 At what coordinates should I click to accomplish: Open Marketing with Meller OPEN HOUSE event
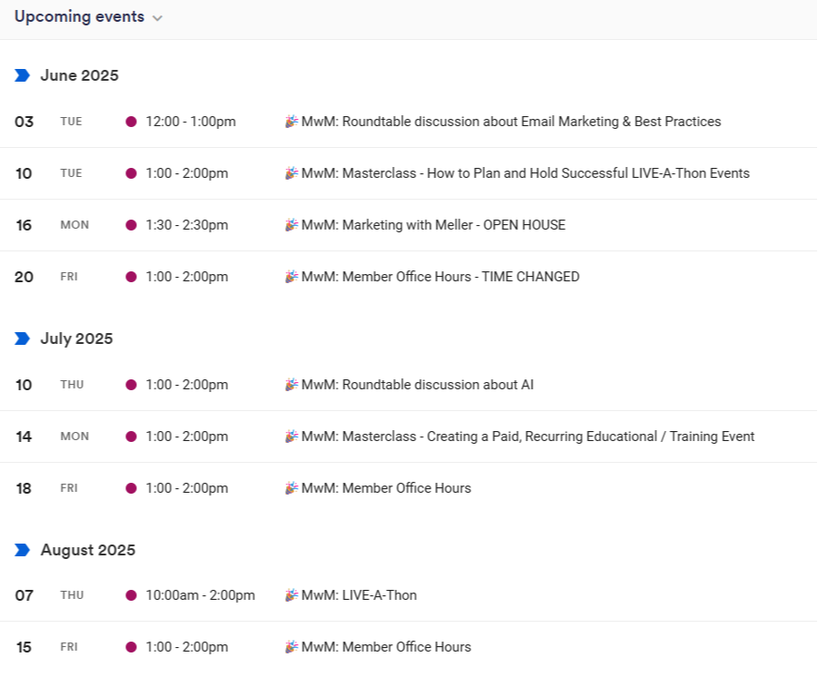(433, 225)
